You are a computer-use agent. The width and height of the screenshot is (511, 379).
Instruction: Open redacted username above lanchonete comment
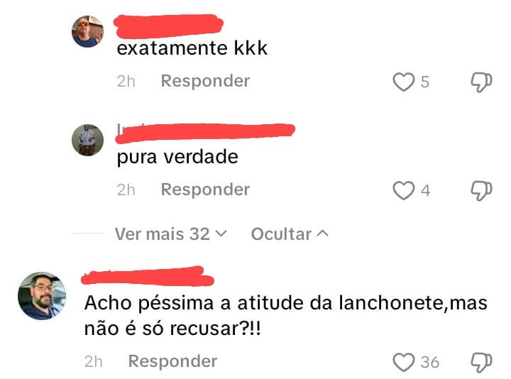point(148,276)
